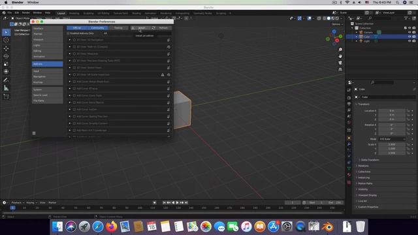Expand the Relations panel
This screenshot has width=418, height=235.
(363, 166)
